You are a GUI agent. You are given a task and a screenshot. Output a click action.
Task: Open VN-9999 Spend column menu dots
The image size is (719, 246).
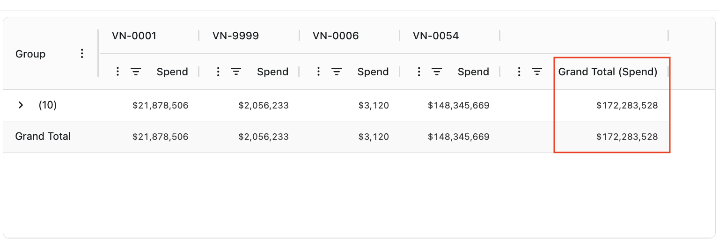pyautogui.click(x=218, y=72)
